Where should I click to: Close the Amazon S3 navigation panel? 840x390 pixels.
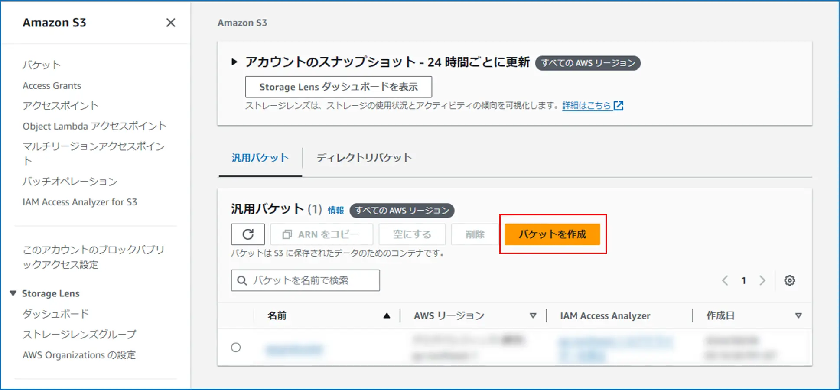tap(171, 23)
